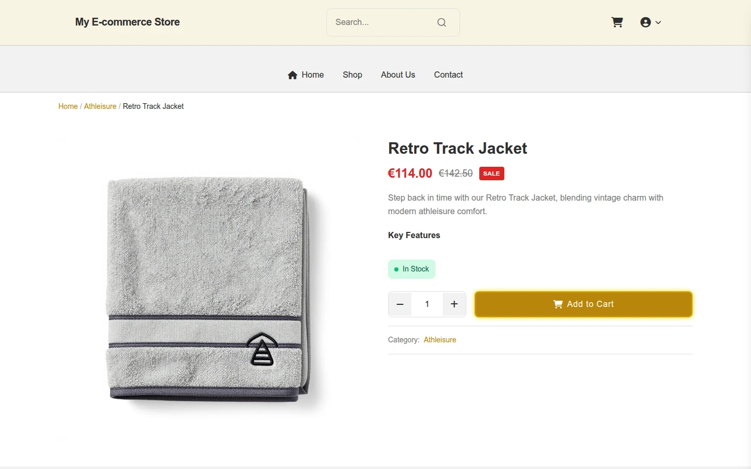Click the Home breadcrumb link
The width and height of the screenshot is (751, 469).
click(x=68, y=106)
